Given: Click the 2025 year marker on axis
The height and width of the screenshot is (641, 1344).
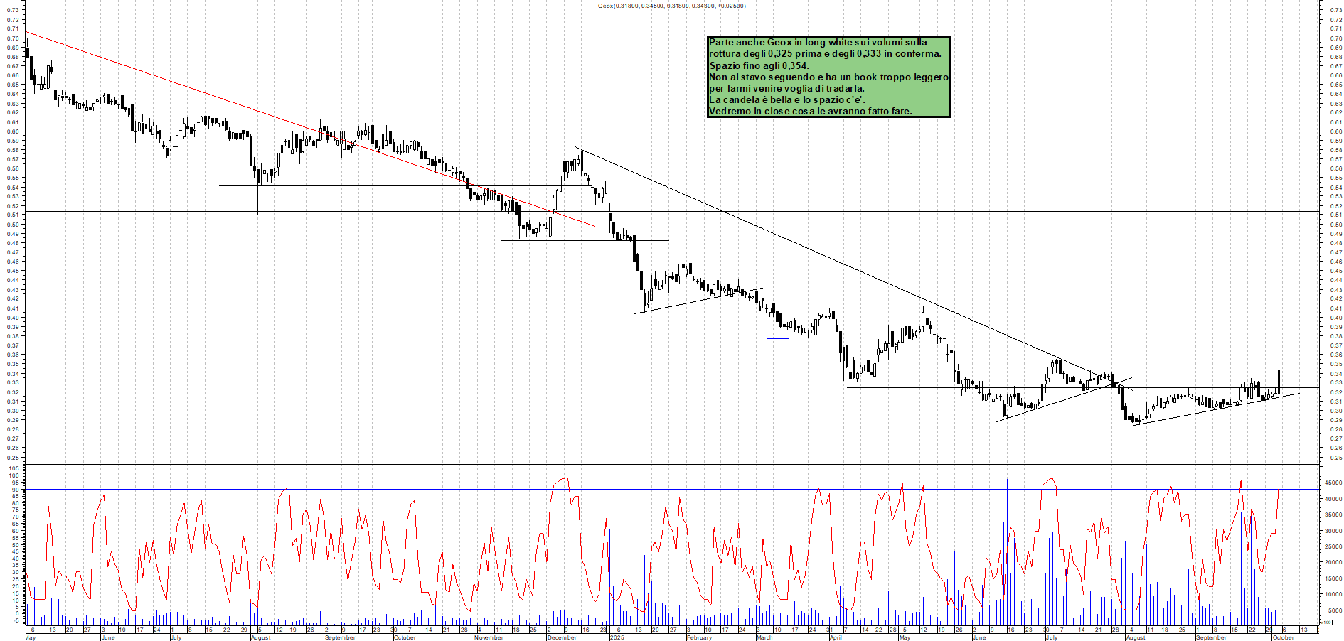Looking at the screenshot, I should (x=617, y=637).
